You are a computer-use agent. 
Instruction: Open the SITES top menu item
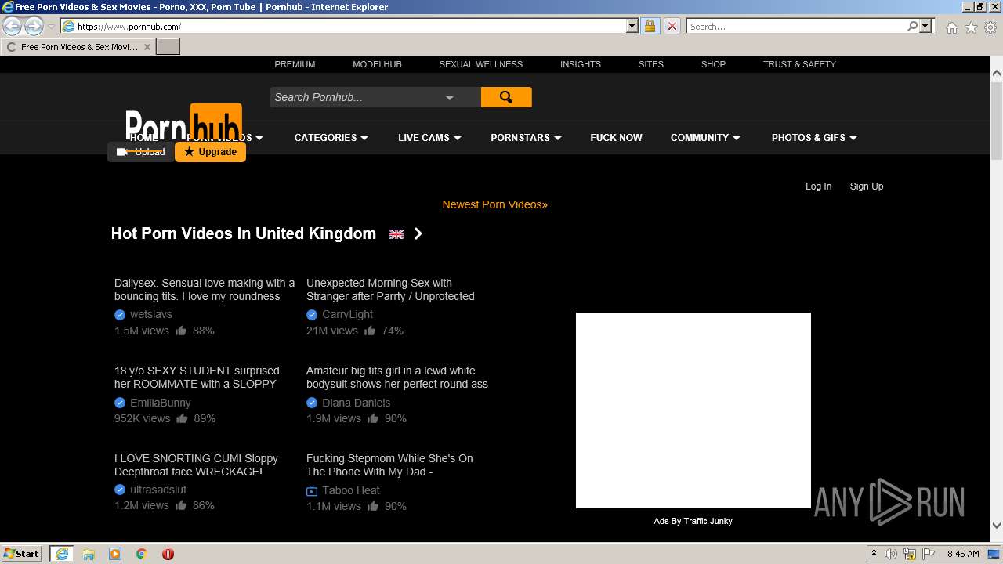point(651,64)
